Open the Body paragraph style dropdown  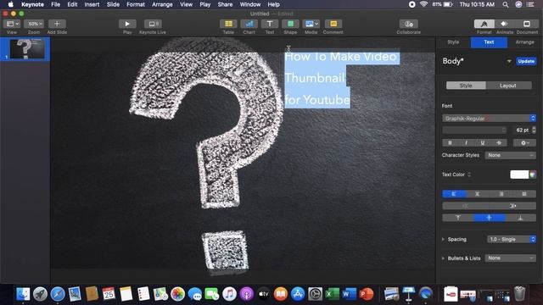pos(509,61)
